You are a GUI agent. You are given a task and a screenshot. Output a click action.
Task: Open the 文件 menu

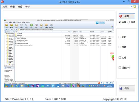tap(5, 7)
